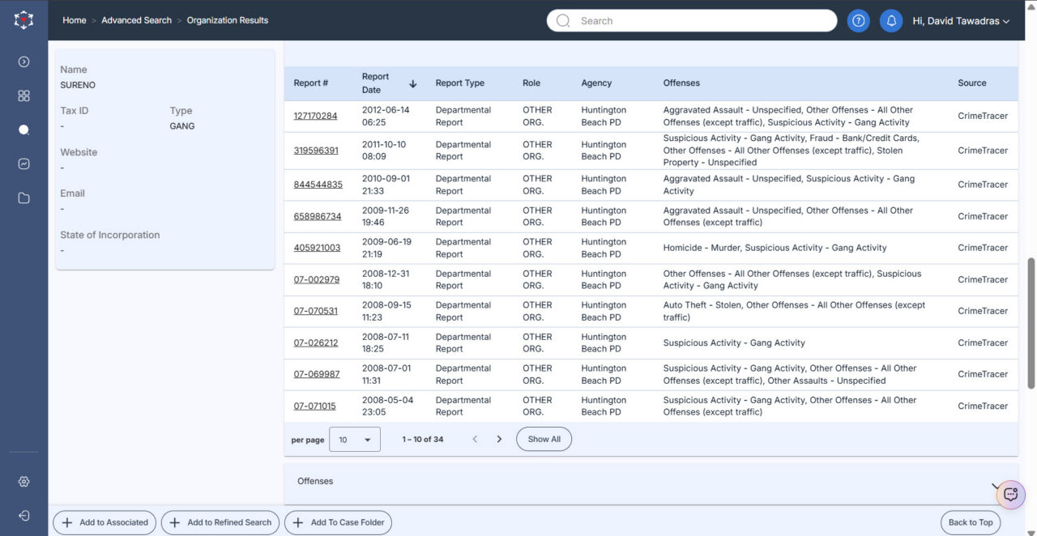Open report 658986734 link
The width and height of the screenshot is (1037, 536).
pos(318,216)
